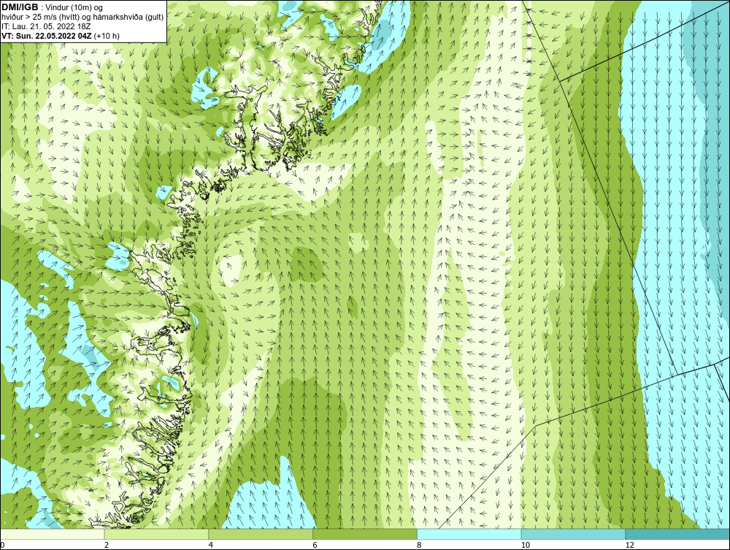This screenshot has height=550, width=730.
Task: Click the above 12 m/s dark teal swatch
Action: coord(677,534)
